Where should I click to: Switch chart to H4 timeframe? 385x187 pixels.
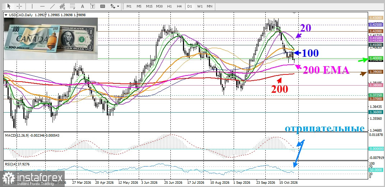coord(179,6)
